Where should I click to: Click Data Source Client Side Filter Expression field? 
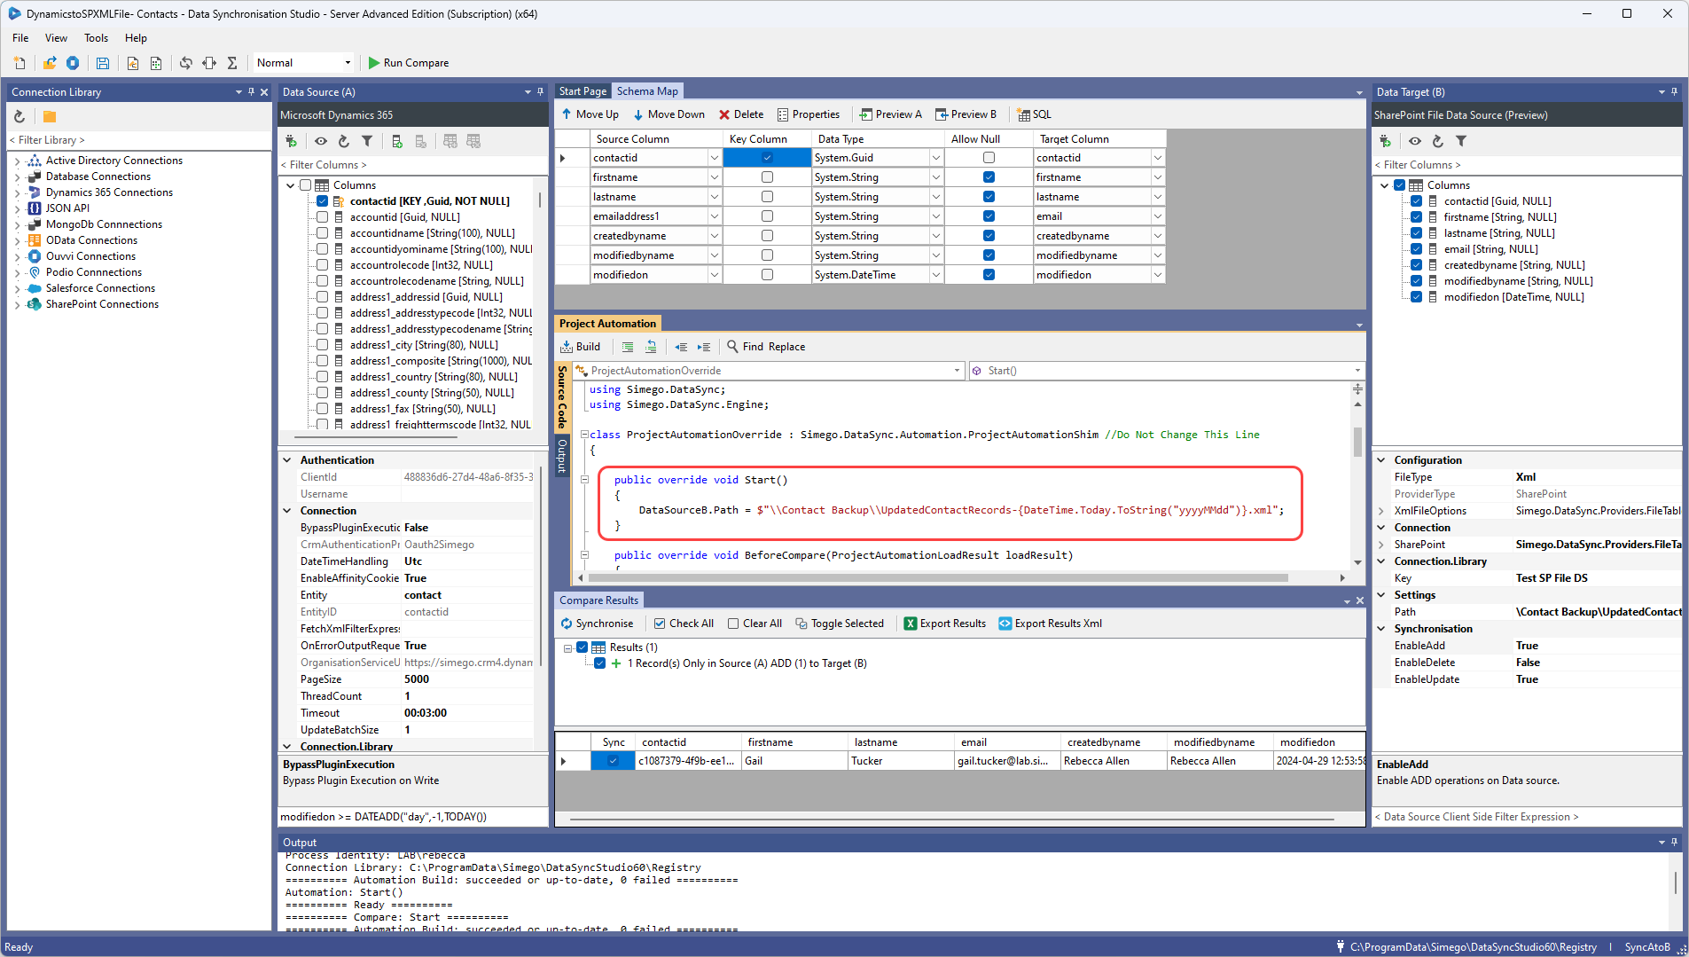[x=1527, y=817]
